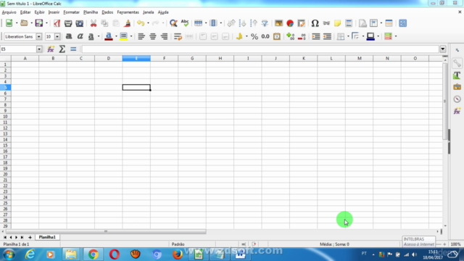Click the horizontal scrollbar thumb
Viewport: 464px width, 261px height.
pyautogui.click(x=106, y=231)
